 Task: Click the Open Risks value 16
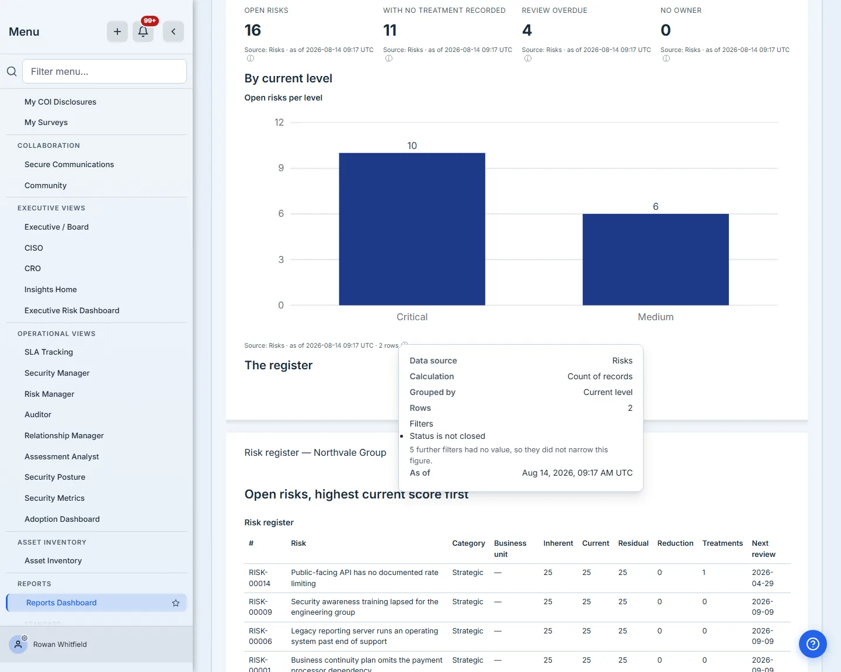tap(253, 30)
